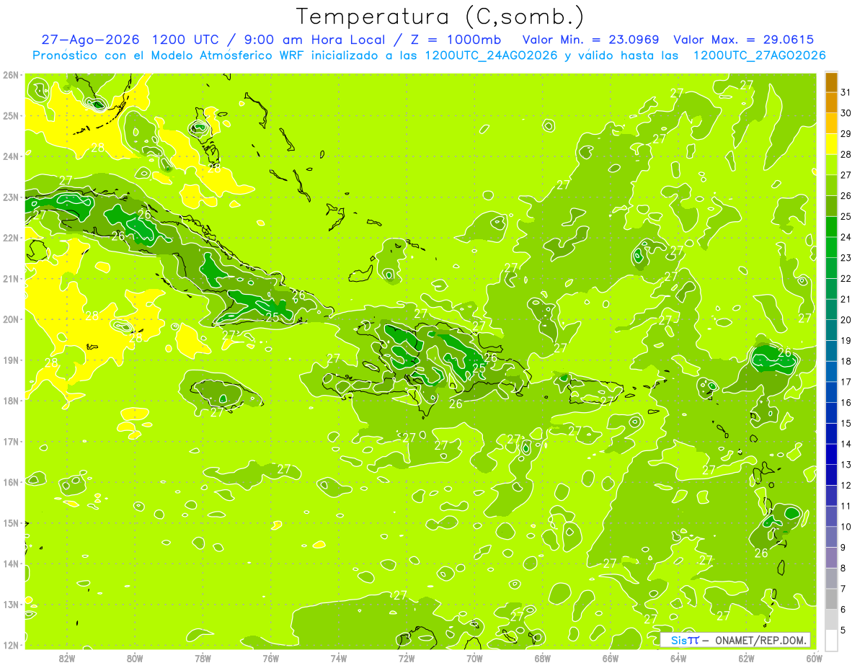Click the '66W' longitude axis label
The height and width of the screenshot is (668, 865).
[611, 658]
